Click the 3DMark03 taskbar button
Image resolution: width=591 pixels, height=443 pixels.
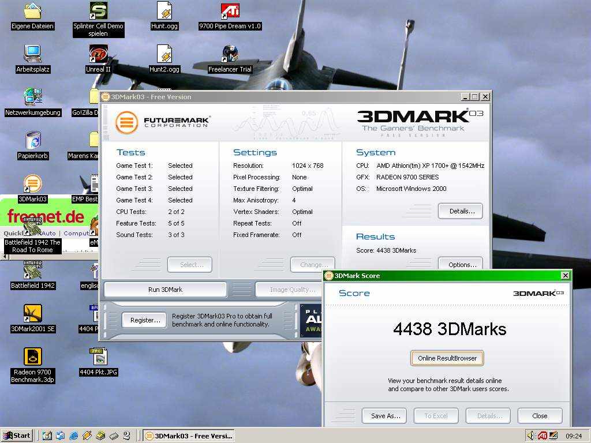189,436
